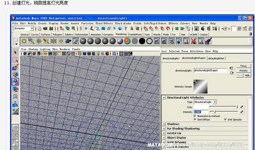Select the Soft Modification tool
Image resolution: width=255 pixels, height=150 pixels.
pyautogui.click(x=15, y=104)
